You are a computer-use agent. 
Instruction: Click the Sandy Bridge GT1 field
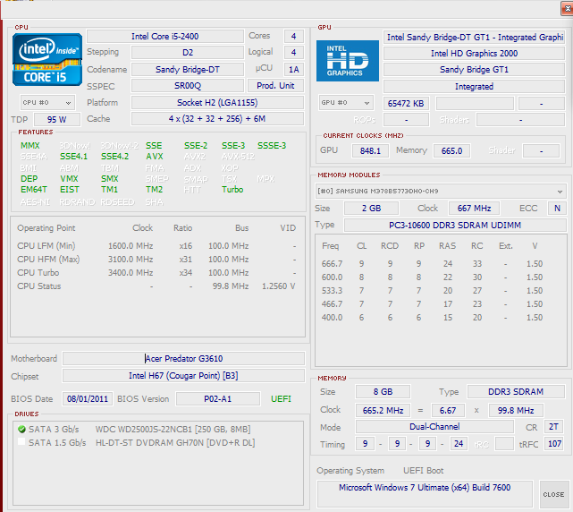(474, 70)
